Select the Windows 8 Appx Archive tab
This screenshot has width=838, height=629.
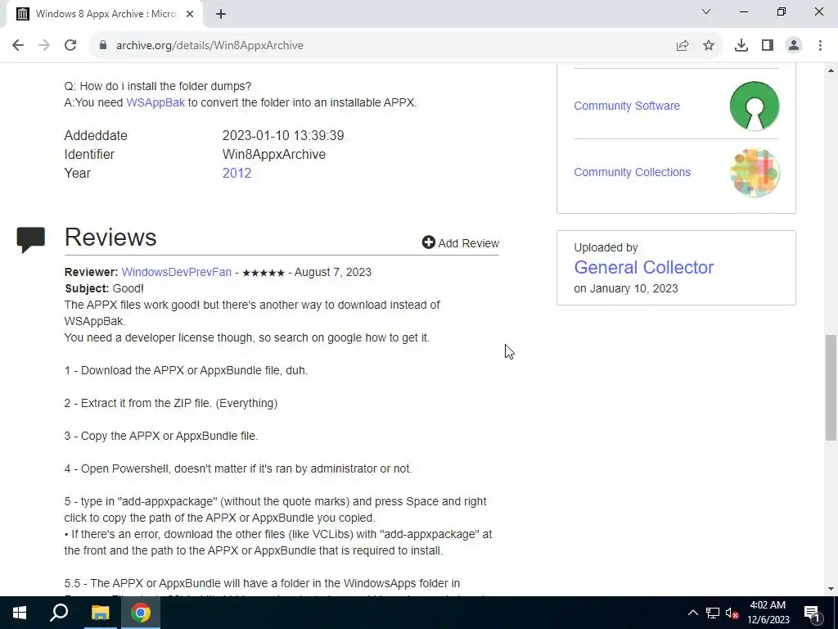coord(105,14)
